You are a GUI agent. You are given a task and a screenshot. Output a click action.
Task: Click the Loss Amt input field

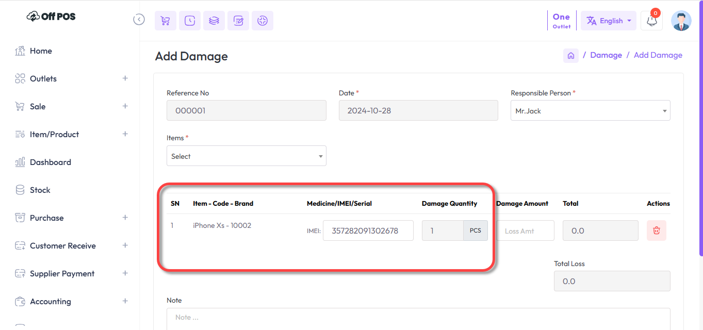tap(525, 230)
